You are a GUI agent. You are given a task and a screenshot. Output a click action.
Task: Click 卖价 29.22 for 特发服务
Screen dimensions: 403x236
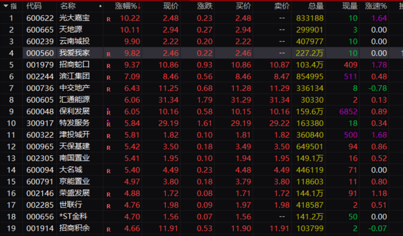tap(279, 123)
